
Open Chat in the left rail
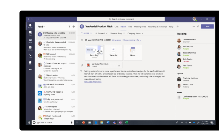click(x=30, y=33)
